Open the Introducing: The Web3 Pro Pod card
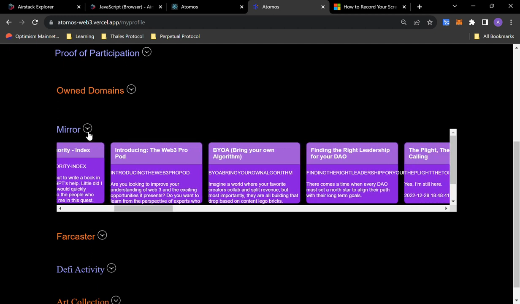The height and width of the screenshot is (304, 520). (x=156, y=173)
